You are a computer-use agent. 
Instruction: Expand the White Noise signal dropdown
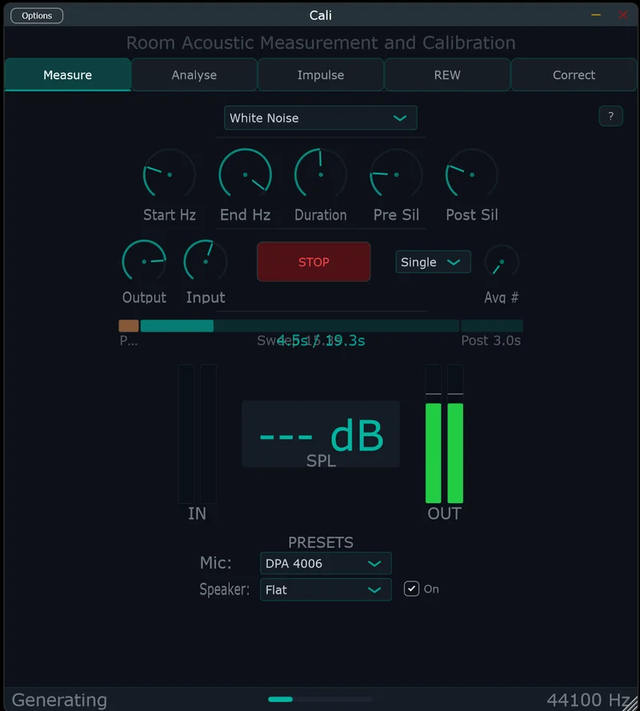(x=320, y=118)
